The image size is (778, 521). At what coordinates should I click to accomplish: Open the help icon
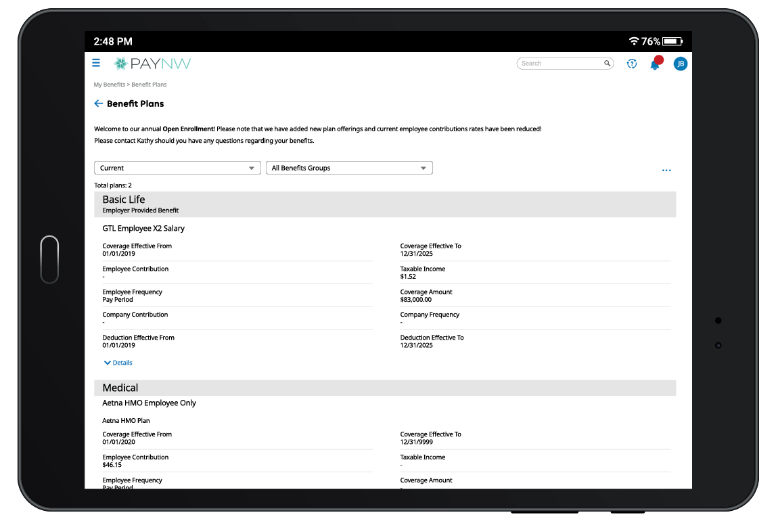pos(631,64)
